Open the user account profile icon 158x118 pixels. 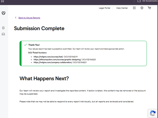point(142,8)
